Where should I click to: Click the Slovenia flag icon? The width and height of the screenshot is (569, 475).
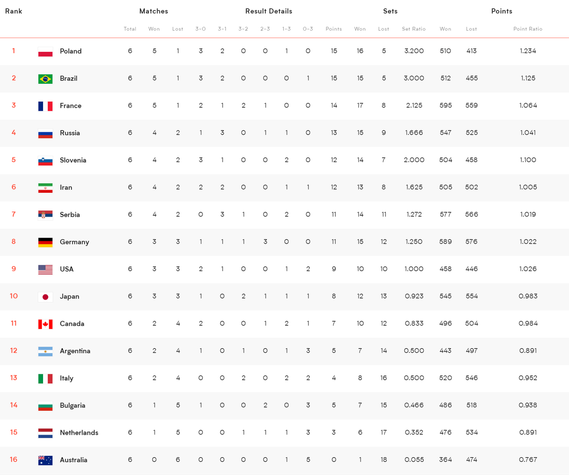pyautogui.click(x=45, y=160)
